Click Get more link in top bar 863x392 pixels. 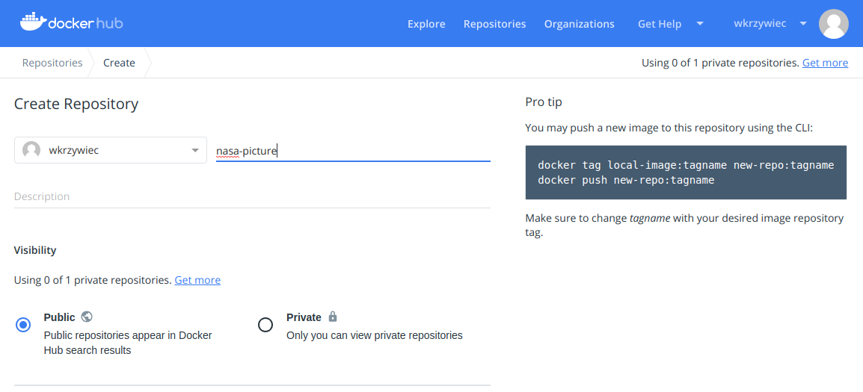(825, 63)
